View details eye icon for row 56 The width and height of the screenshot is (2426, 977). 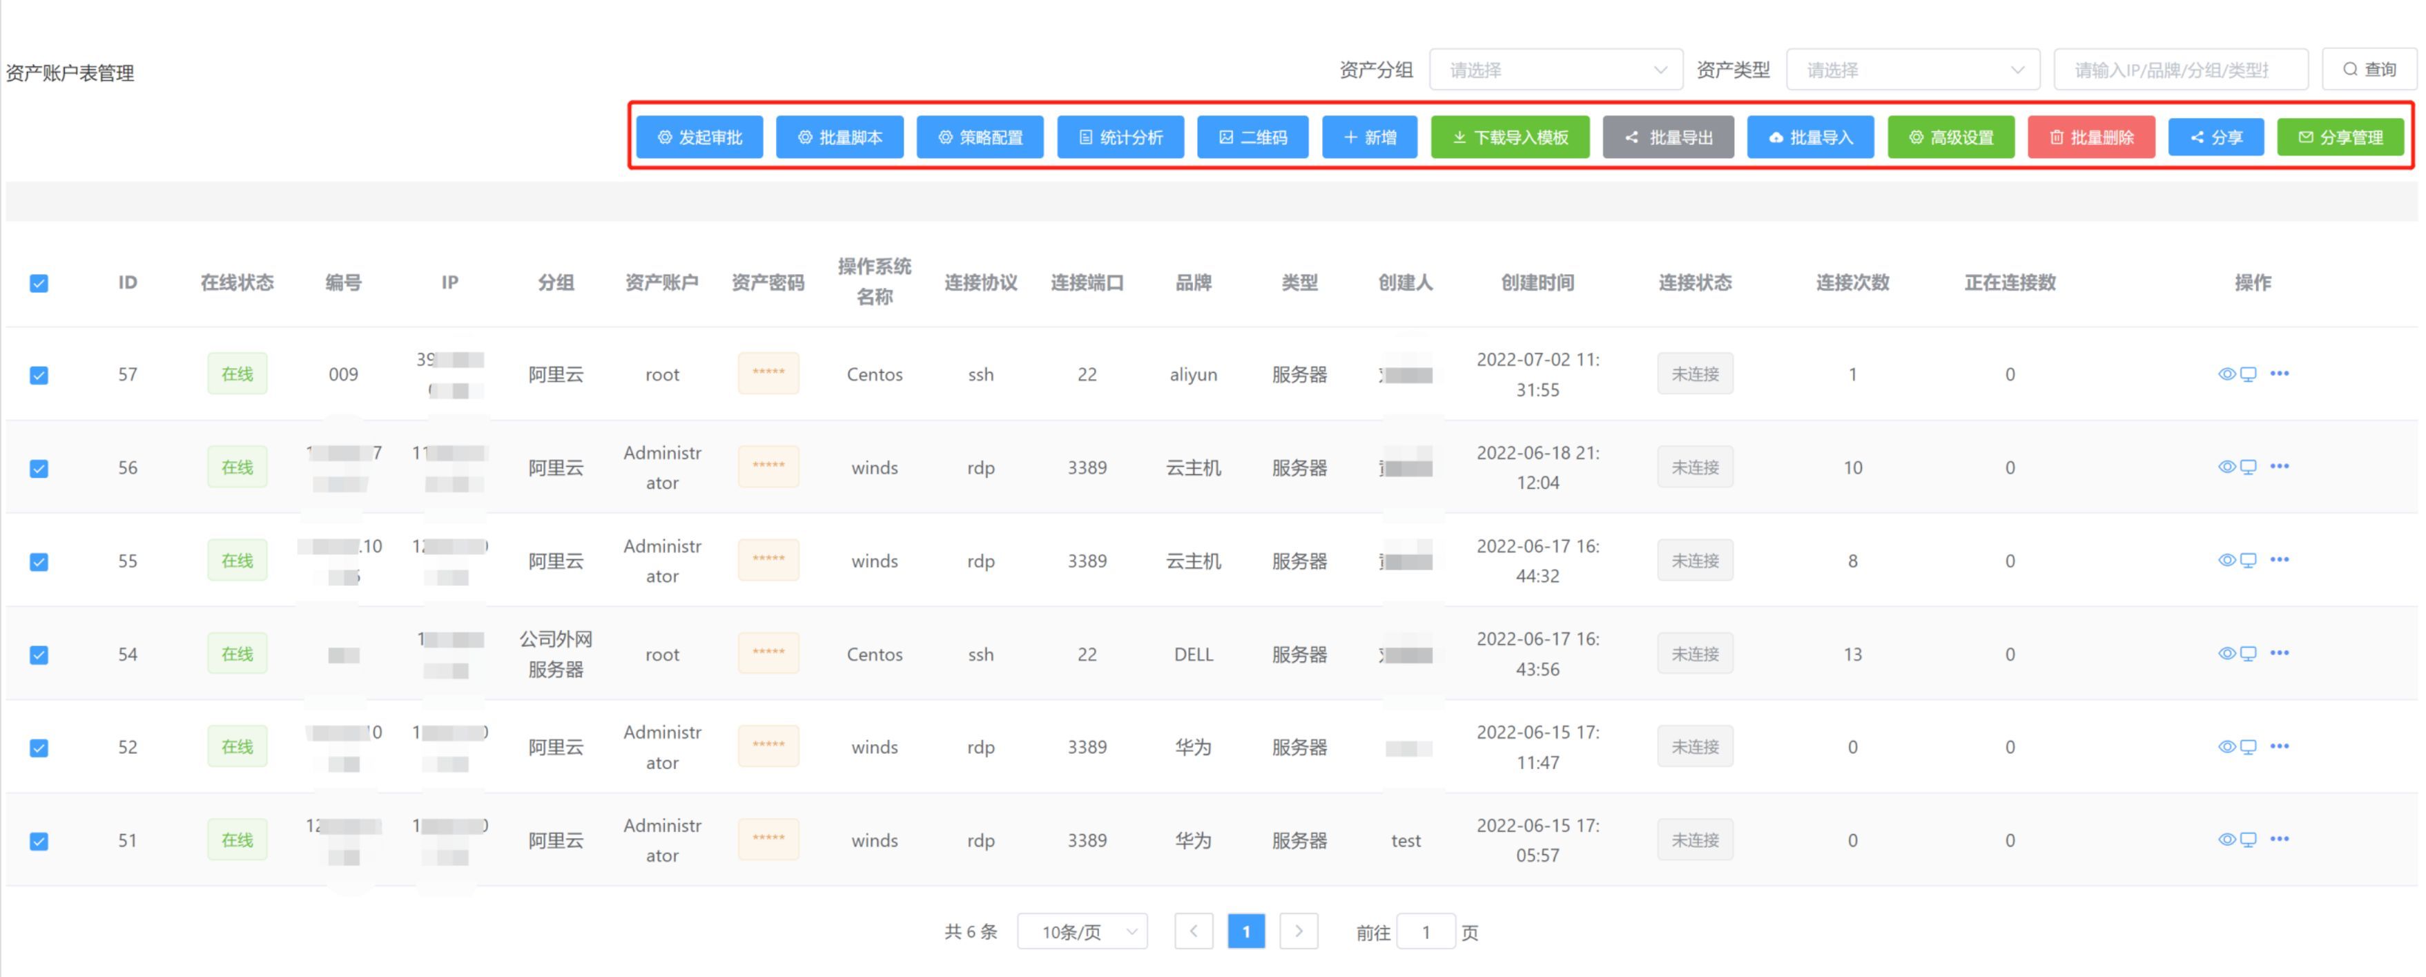(x=2226, y=466)
